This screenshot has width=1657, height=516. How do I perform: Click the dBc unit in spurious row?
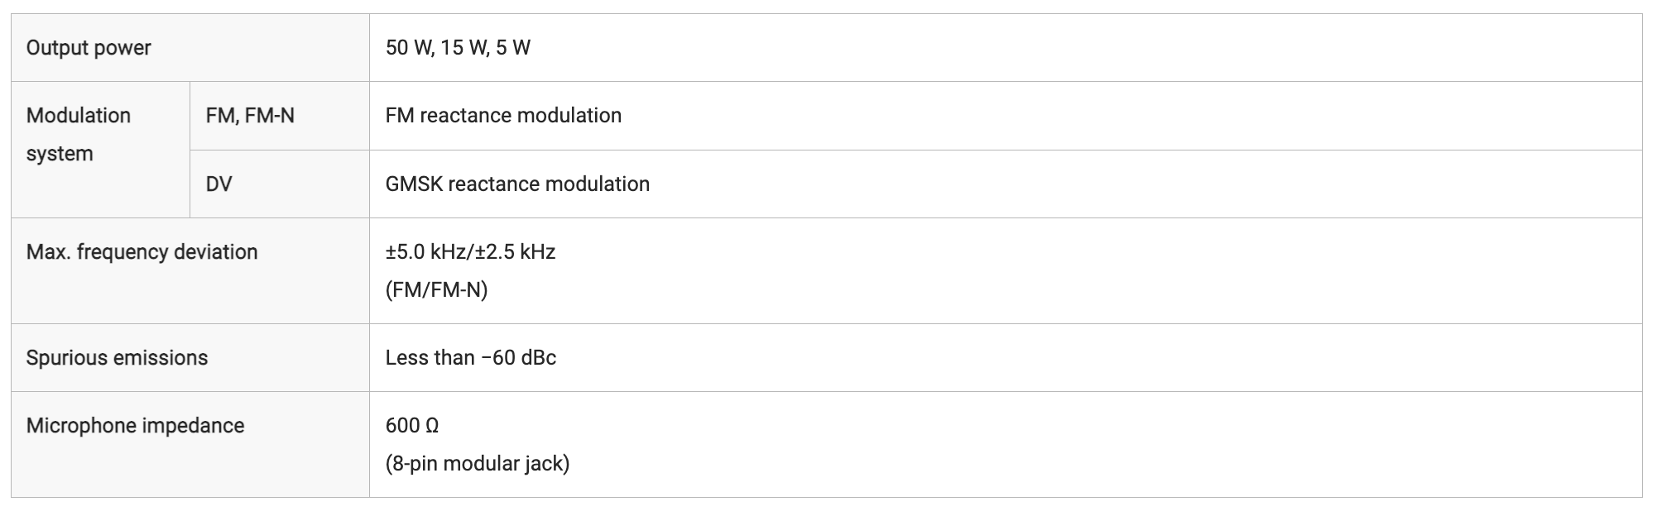click(x=539, y=357)
